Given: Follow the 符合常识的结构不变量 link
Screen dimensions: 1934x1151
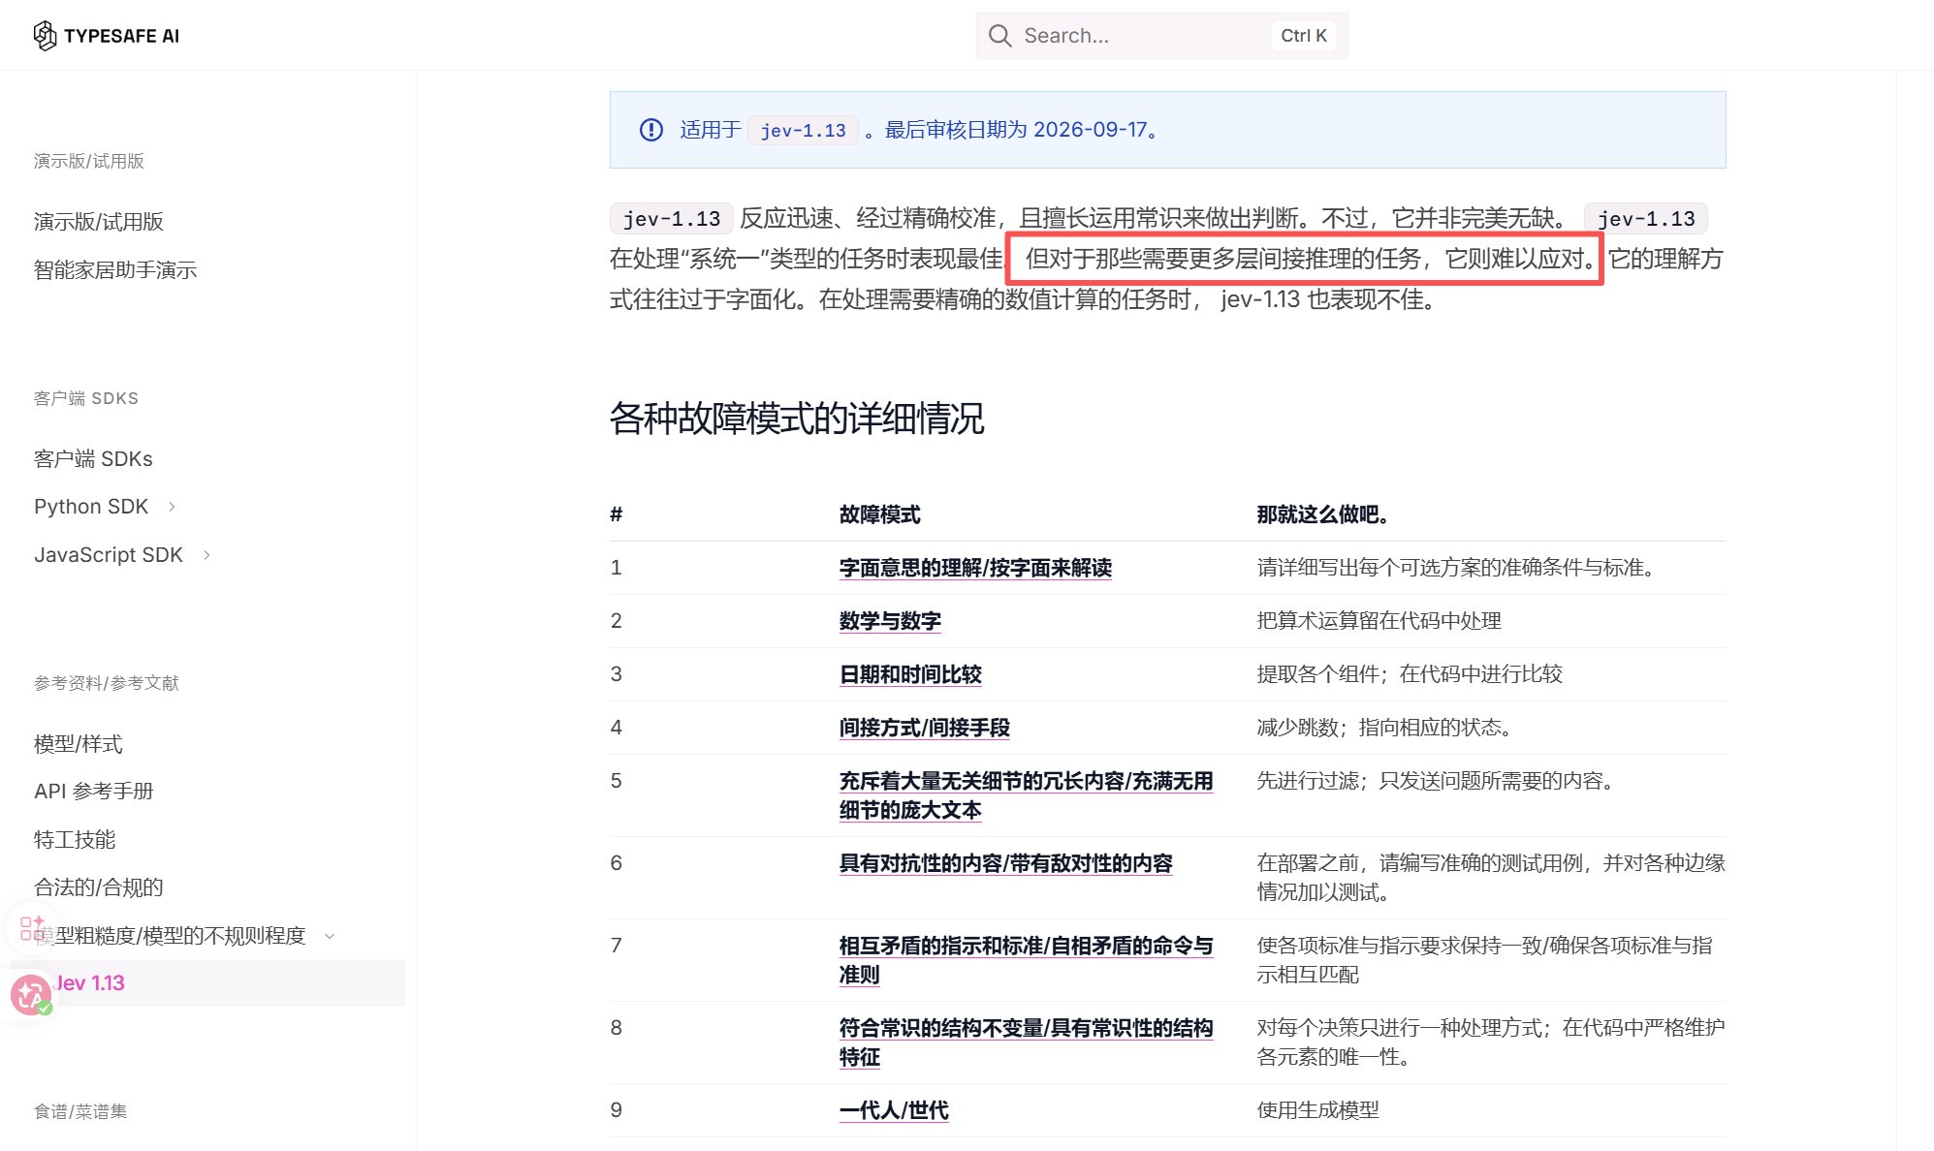Looking at the screenshot, I should (1026, 1042).
